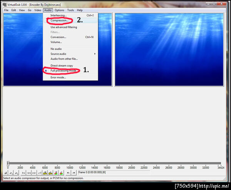Open the View menu
The height and width of the screenshot is (190, 231).
click(x=22, y=10)
